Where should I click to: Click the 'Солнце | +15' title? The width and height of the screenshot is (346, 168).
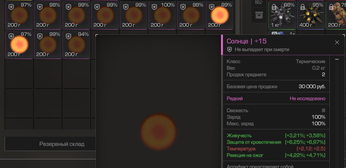[x=247, y=41]
